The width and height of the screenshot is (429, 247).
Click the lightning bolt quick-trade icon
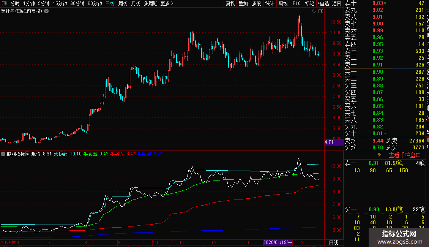[x=379, y=155]
